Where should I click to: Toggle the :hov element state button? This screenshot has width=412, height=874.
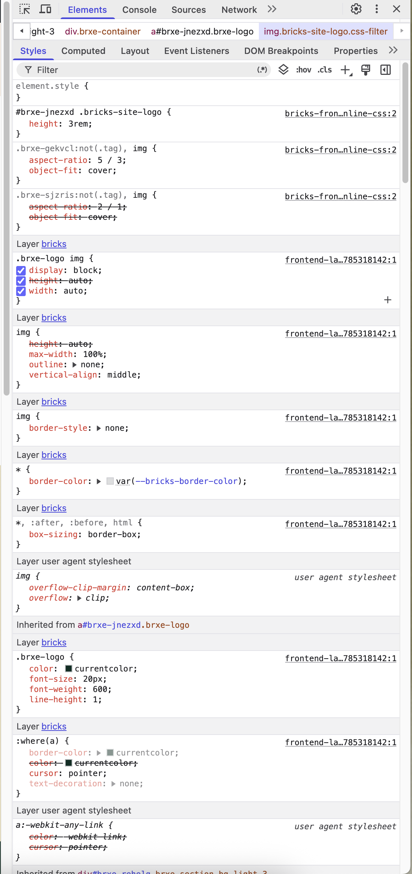[304, 70]
